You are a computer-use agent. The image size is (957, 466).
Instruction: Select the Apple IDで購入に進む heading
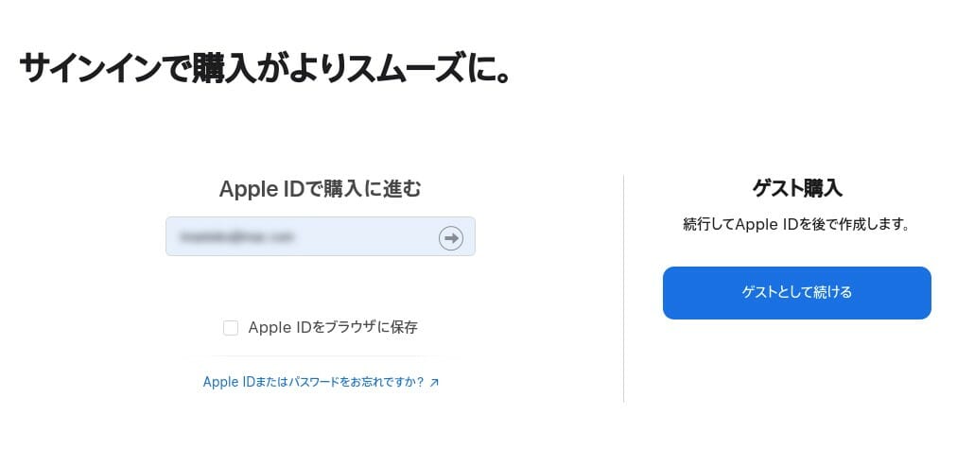(x=320, y=189)
